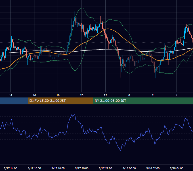Click the 0 hour label on price chart axis
The width and height of the screenshot is (193, 171).
129,95
